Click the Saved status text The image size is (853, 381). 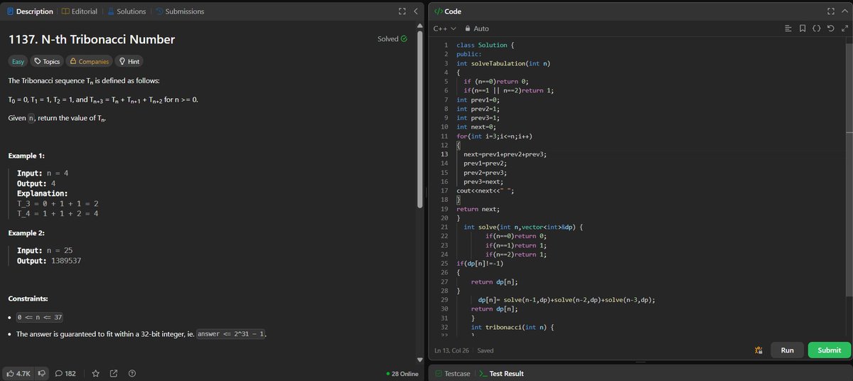[x=485, y=350]
